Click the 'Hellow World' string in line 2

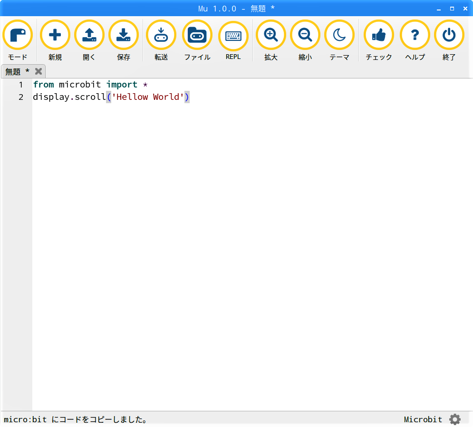coord(148,97)
